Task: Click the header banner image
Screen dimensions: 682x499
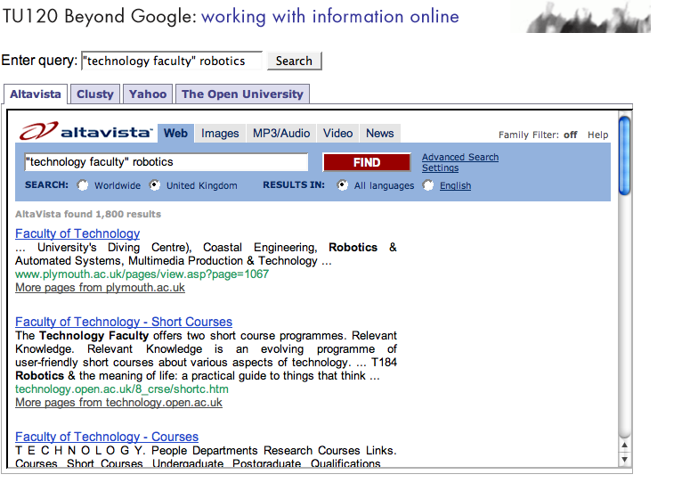Action: coord(581,18)
